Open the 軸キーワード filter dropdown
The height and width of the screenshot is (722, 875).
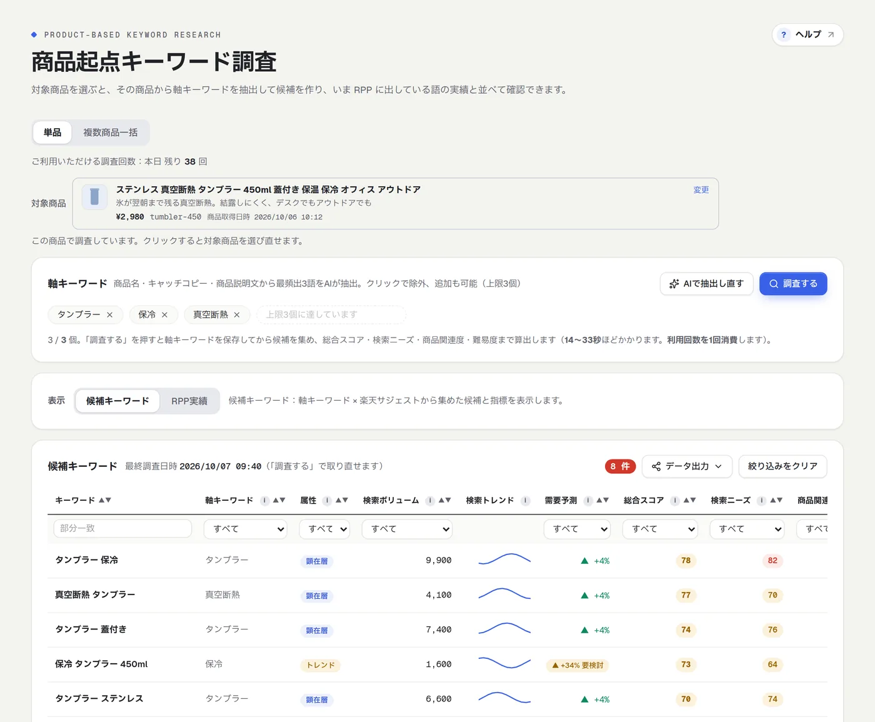(246, 529)
